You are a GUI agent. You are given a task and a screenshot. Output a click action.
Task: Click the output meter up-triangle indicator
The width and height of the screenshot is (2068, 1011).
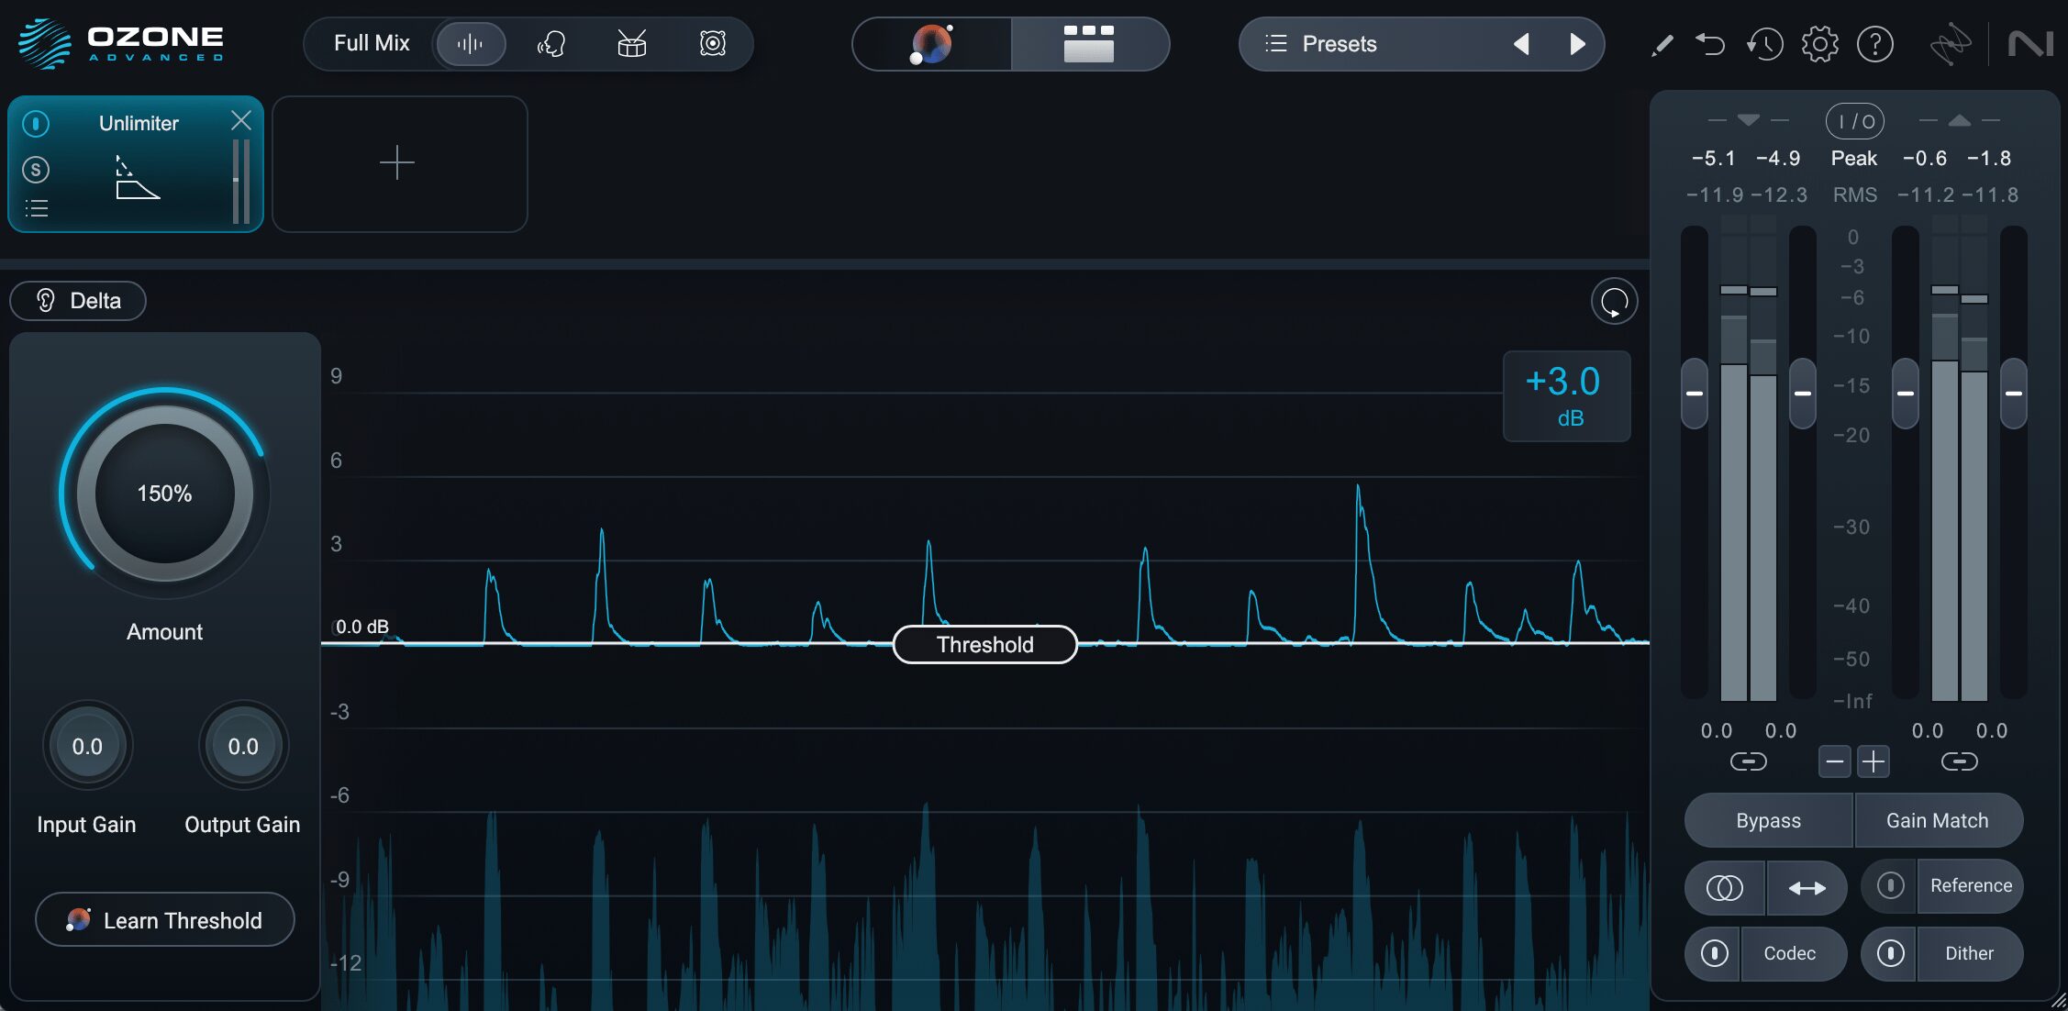[x=1959, y=120]
